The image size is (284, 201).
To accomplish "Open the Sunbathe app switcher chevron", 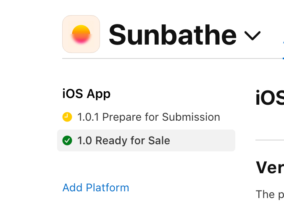I will pyautogui.click(x=252, y=36).
